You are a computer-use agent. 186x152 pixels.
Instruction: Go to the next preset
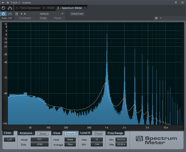[25, 14]
